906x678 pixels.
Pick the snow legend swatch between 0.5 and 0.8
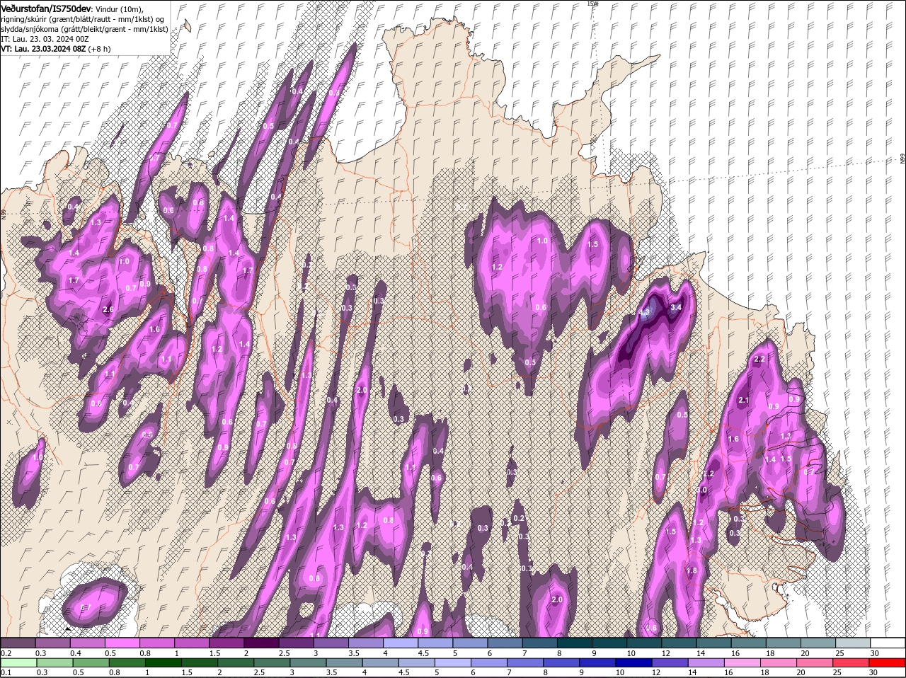coord(122,643)
